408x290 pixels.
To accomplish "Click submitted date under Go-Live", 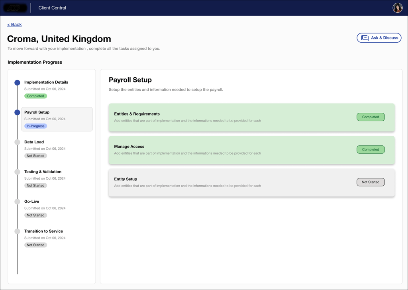I will pos(45,208).
